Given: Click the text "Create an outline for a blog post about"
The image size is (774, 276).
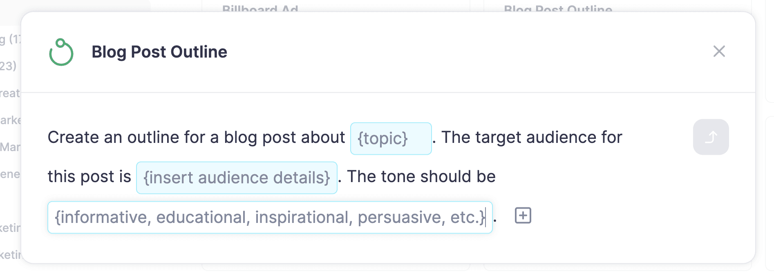Looking at the screenshot, I should 196,138.
